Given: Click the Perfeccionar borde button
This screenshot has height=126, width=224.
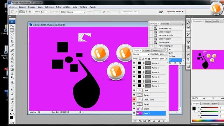Looking at the screenshot, I should coord(130,12).
